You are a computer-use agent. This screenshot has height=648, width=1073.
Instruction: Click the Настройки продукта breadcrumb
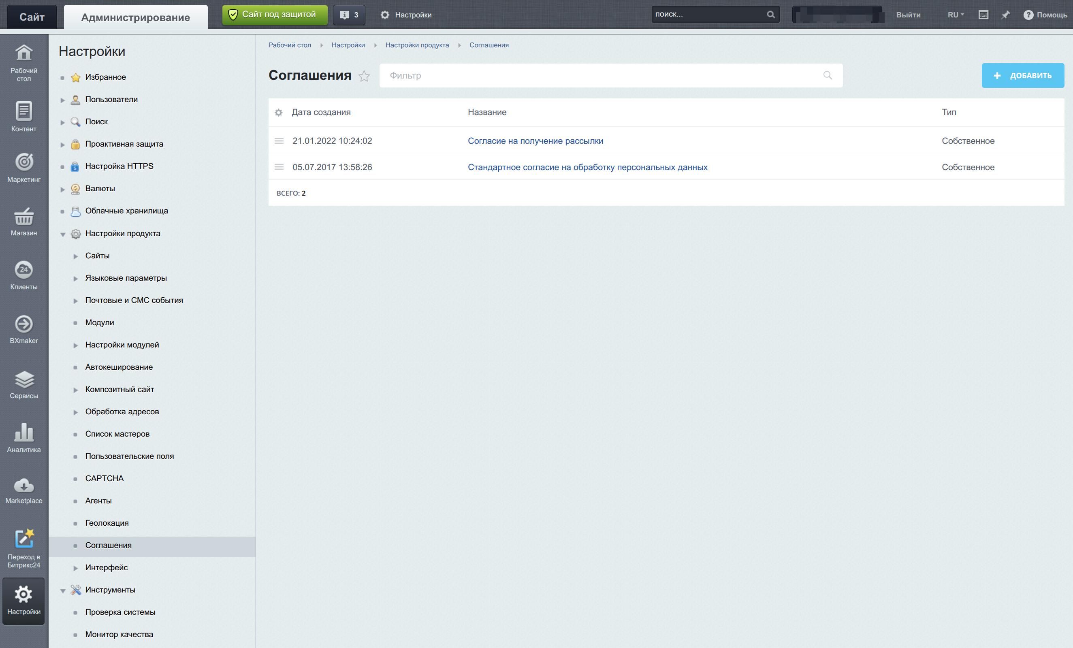pos(417,45)
